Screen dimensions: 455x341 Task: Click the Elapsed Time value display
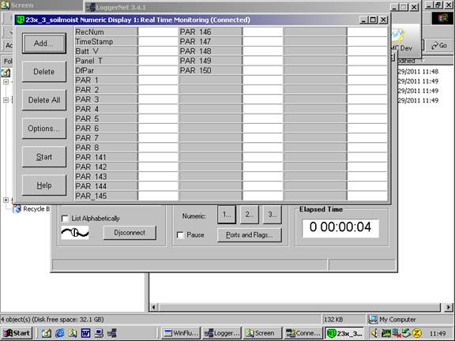[340, 227]
